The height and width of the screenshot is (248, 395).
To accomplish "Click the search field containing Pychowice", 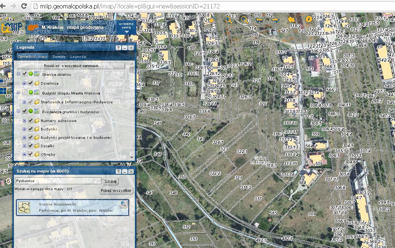I will (58, 181).
